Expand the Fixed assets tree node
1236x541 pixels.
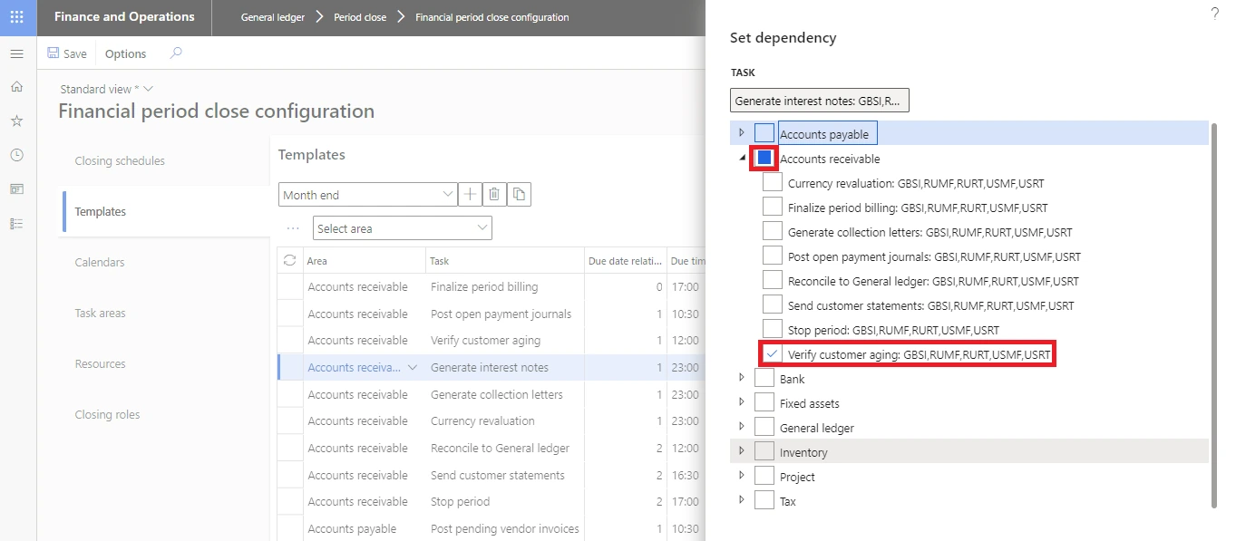point(742,402)
